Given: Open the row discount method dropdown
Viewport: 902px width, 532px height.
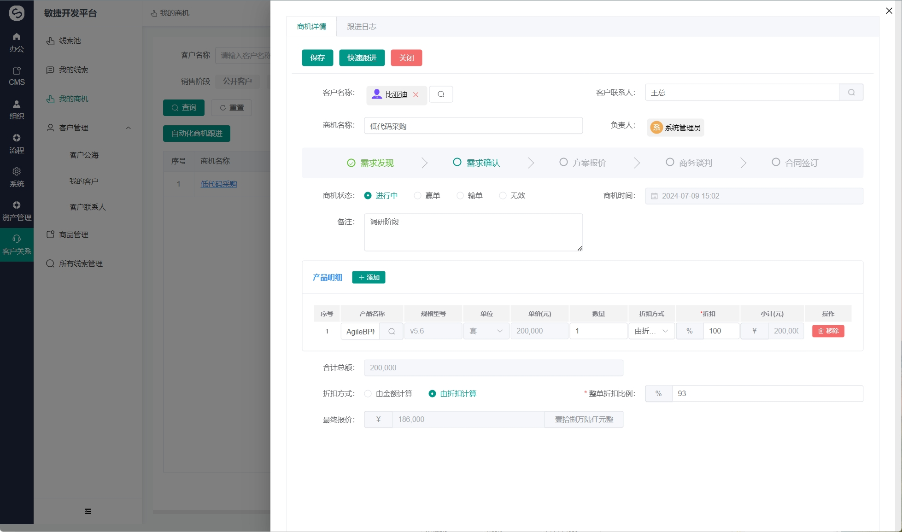Looking at the screenshot, I should click(651, 331).
